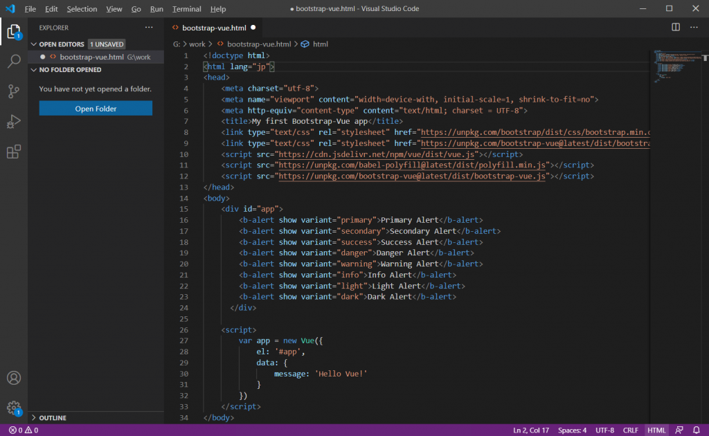The height and width of the screenshot is (436, 709).
Task: Click Ln 2, Col 17 in status bar
Action: coord(531,430)
